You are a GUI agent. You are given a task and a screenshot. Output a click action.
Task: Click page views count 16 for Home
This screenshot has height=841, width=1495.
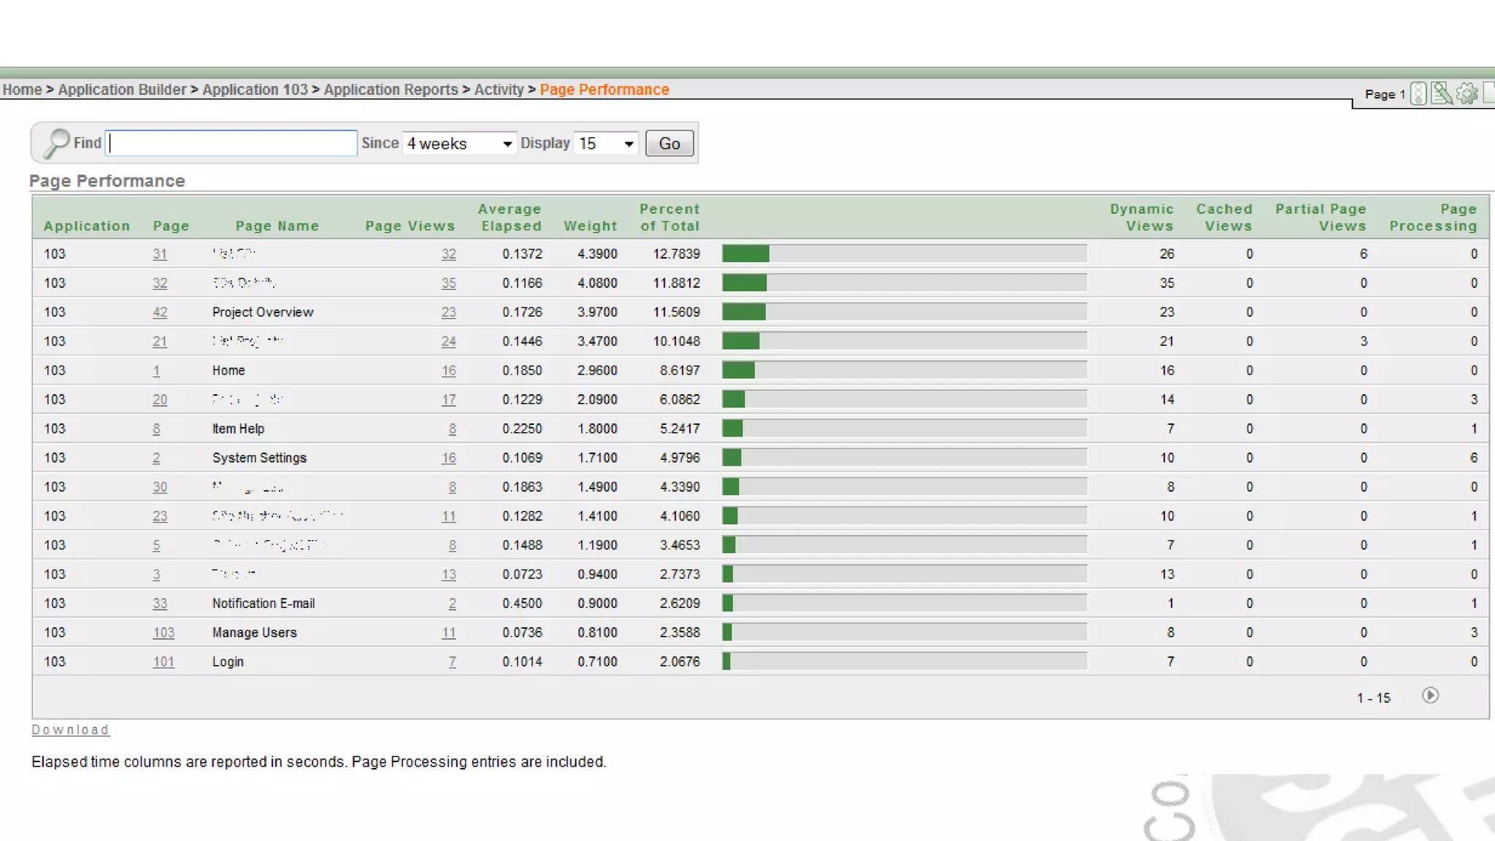coord(448,371)
